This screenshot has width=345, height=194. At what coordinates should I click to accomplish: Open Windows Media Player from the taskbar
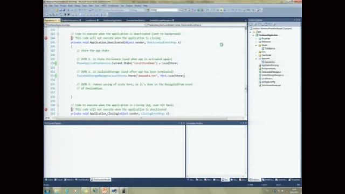coord(76,191)
